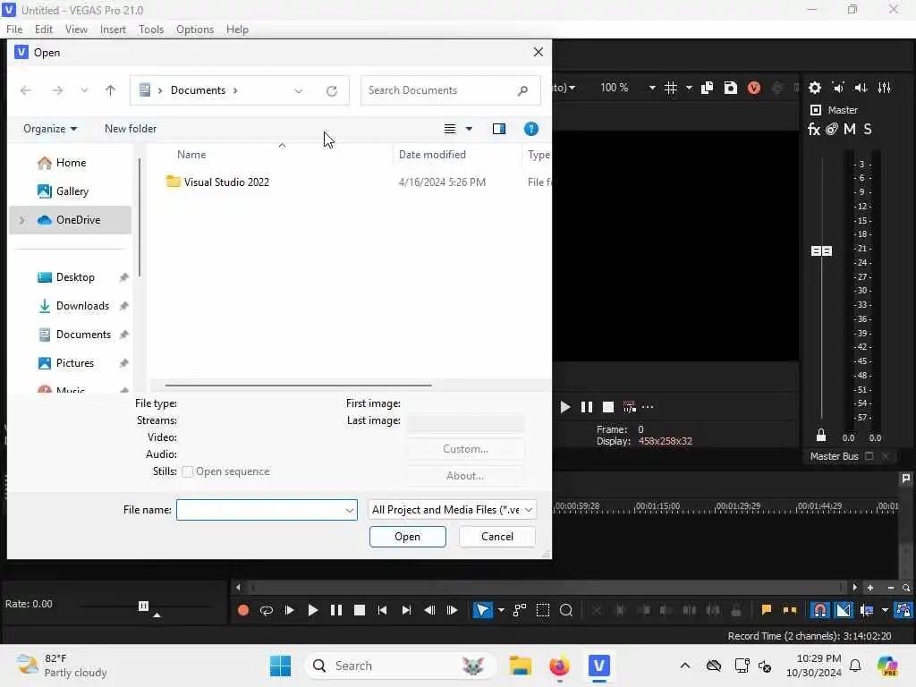Lock the Master fader channels

821,436
